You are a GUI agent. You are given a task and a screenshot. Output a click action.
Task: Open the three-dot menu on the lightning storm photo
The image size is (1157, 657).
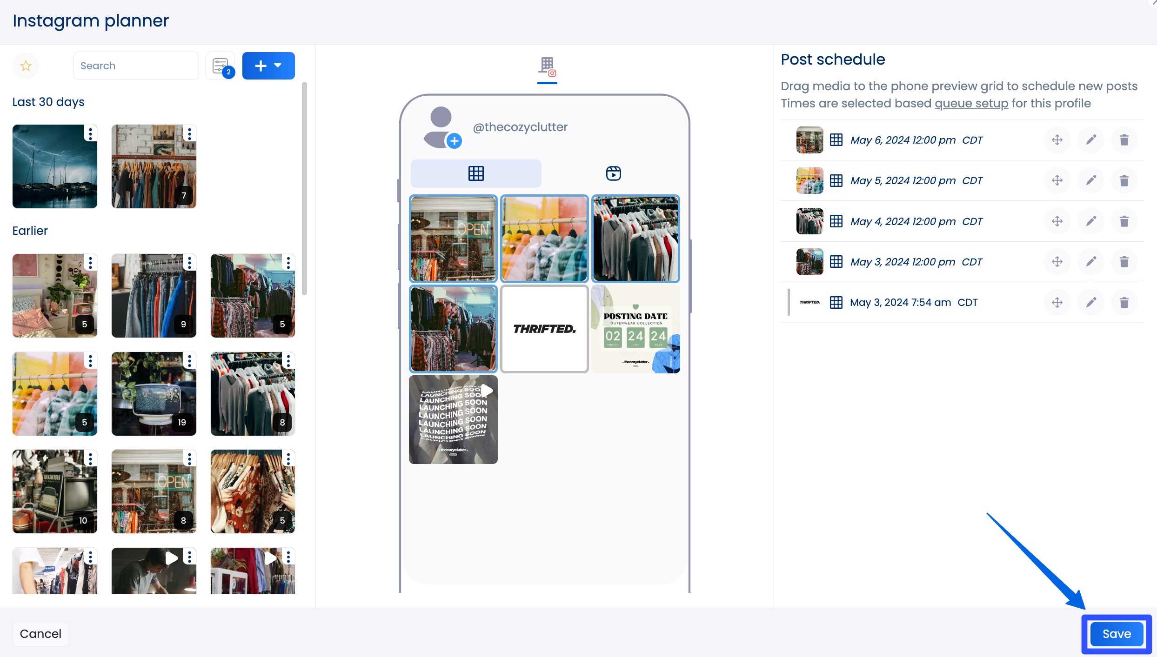pos(90,133)
